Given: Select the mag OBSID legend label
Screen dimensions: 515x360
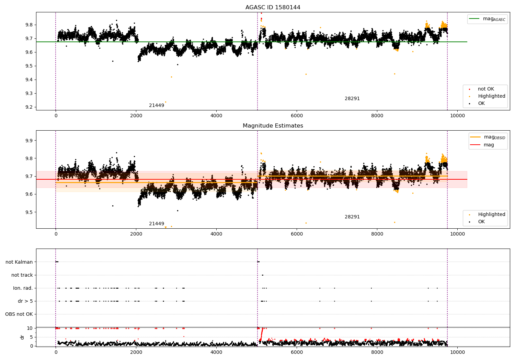Looking at the screenshot, I should [495, 137].
